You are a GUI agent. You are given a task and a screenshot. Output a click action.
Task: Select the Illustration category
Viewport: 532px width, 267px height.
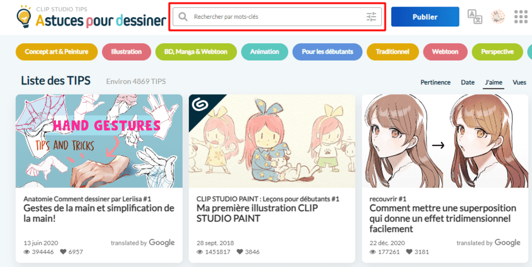[x=126, y=52]
